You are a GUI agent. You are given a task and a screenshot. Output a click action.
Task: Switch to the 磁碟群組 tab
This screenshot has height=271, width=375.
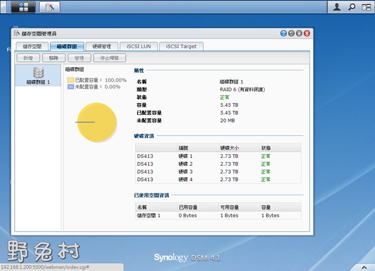pyautogui.click(x=67, y=46)
